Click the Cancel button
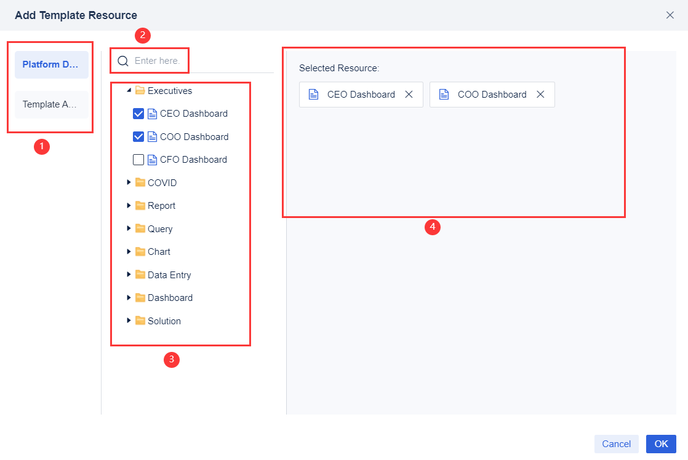Screen dimensions: 688x460 click(616, 443)
